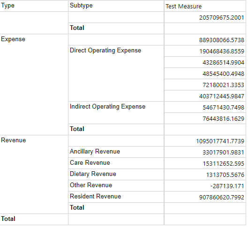The width and height of the screenshot is (248, 227).
Task: Select the Total row under Expense
Action: (x=77, y=129)
